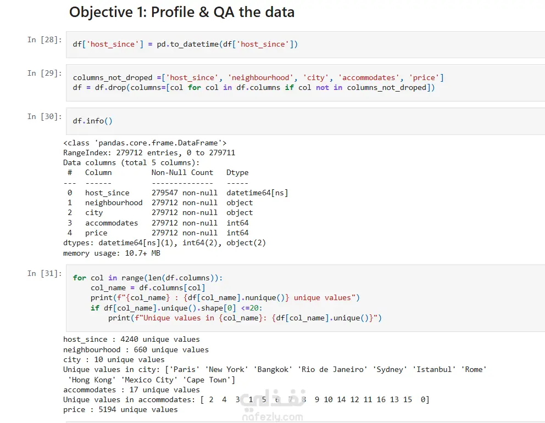Click the 'host_since : 4240 unique values' output
The image size is (545, 423).
coord(131,340)
